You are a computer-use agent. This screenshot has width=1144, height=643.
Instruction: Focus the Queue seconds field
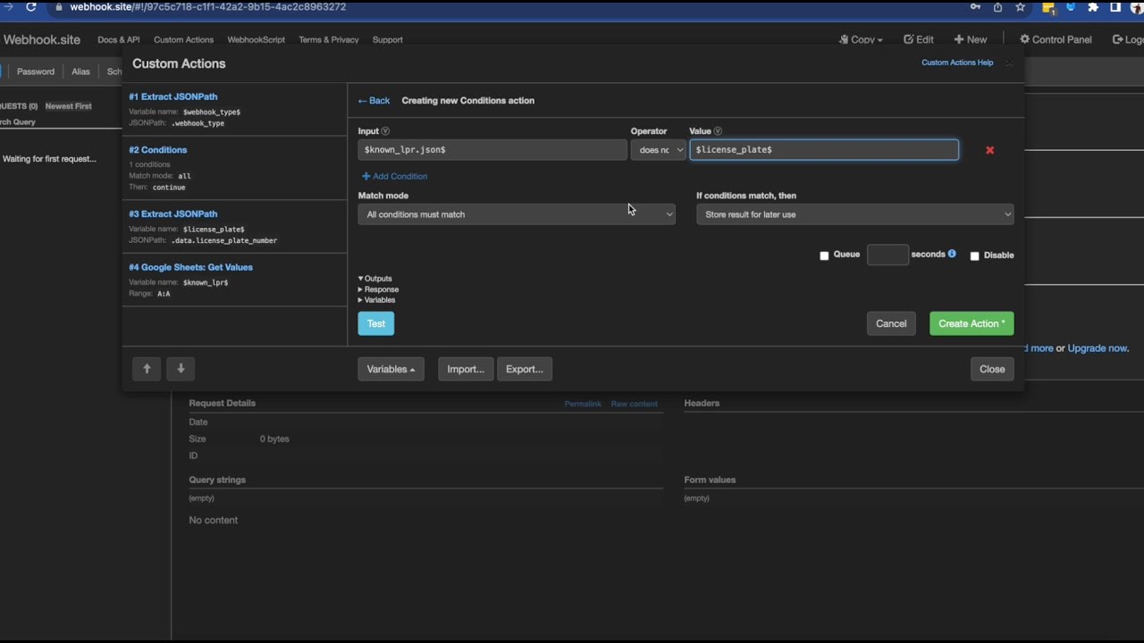(887, 255)
